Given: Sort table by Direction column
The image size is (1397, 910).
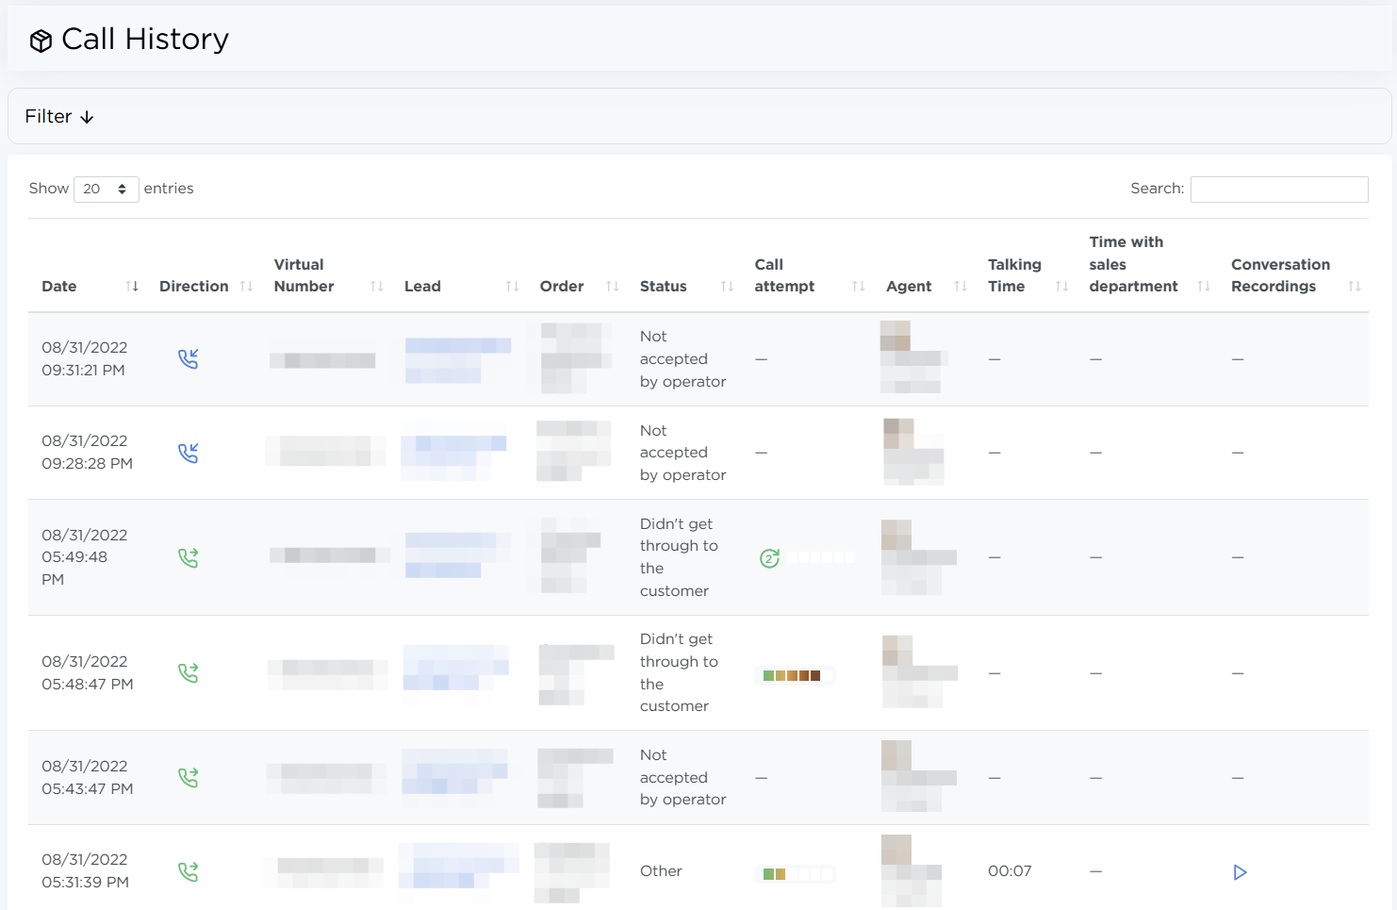Looking at the screenshot, I should 193,287.
